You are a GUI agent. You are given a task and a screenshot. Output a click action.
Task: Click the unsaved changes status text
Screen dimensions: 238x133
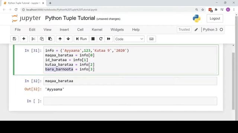108,19
